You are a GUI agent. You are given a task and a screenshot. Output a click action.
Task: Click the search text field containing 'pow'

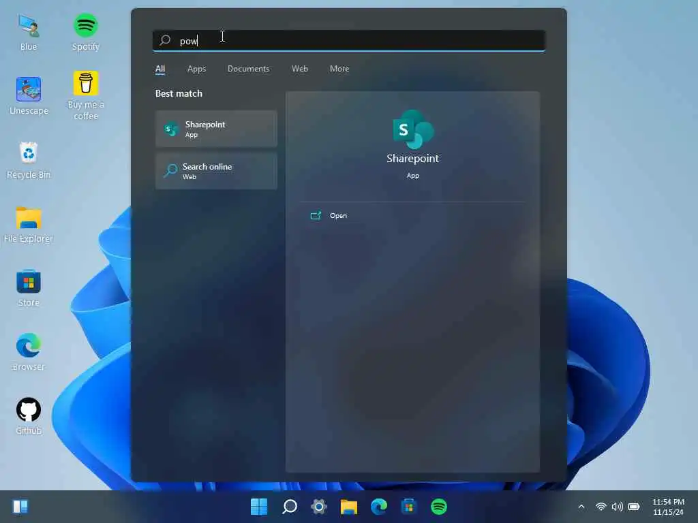pos(349,40)
